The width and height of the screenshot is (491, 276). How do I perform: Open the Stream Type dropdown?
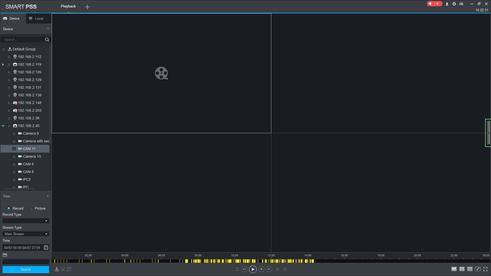coord(26,234)
